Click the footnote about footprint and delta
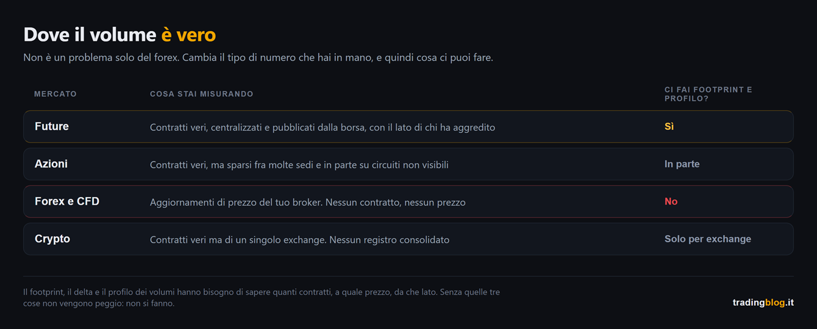The image size is (817, 329). click(x=262, y=297)
